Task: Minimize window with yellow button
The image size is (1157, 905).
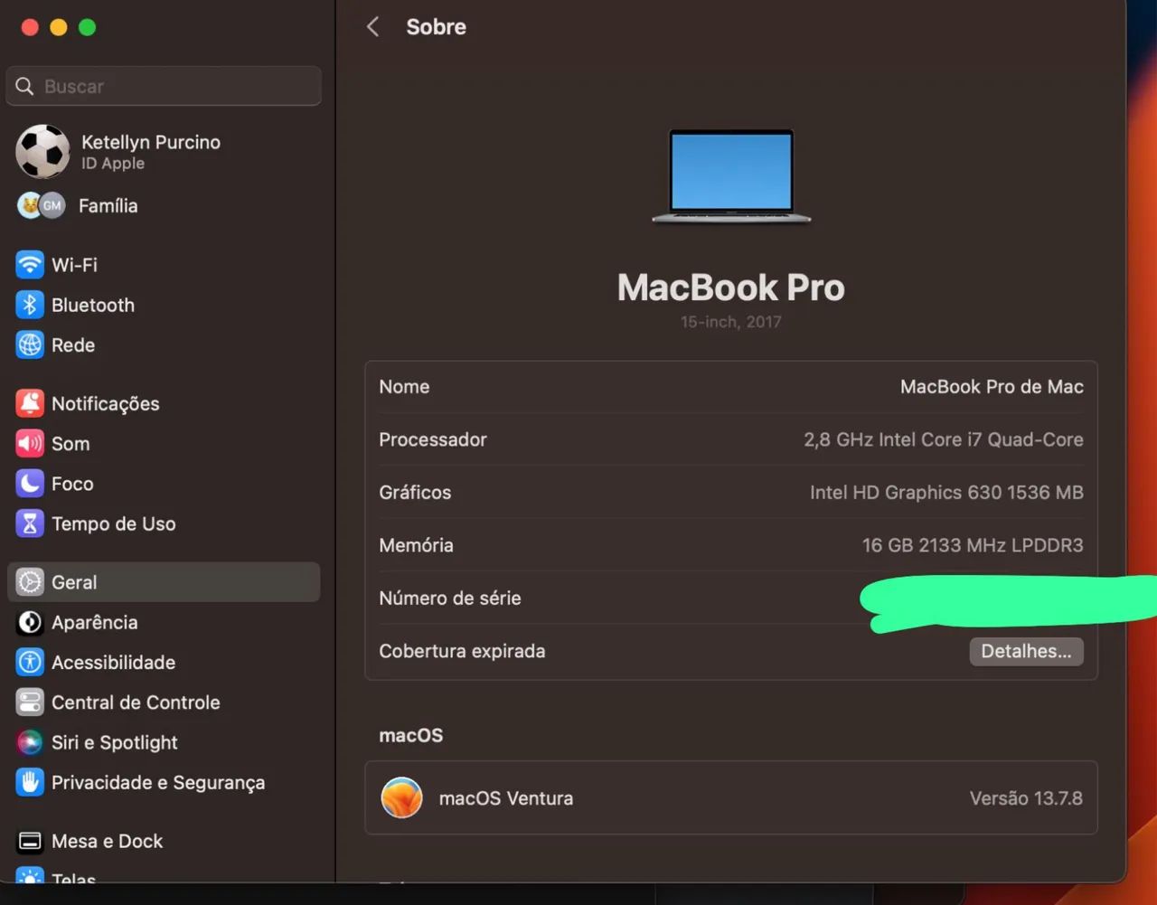Action: click(x=59, y=27)
